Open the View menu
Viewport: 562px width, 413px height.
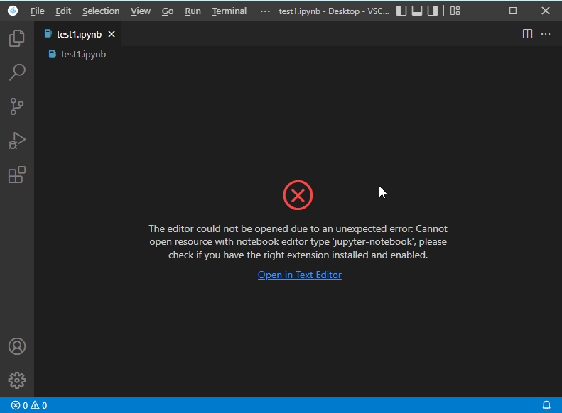[141, 11]
